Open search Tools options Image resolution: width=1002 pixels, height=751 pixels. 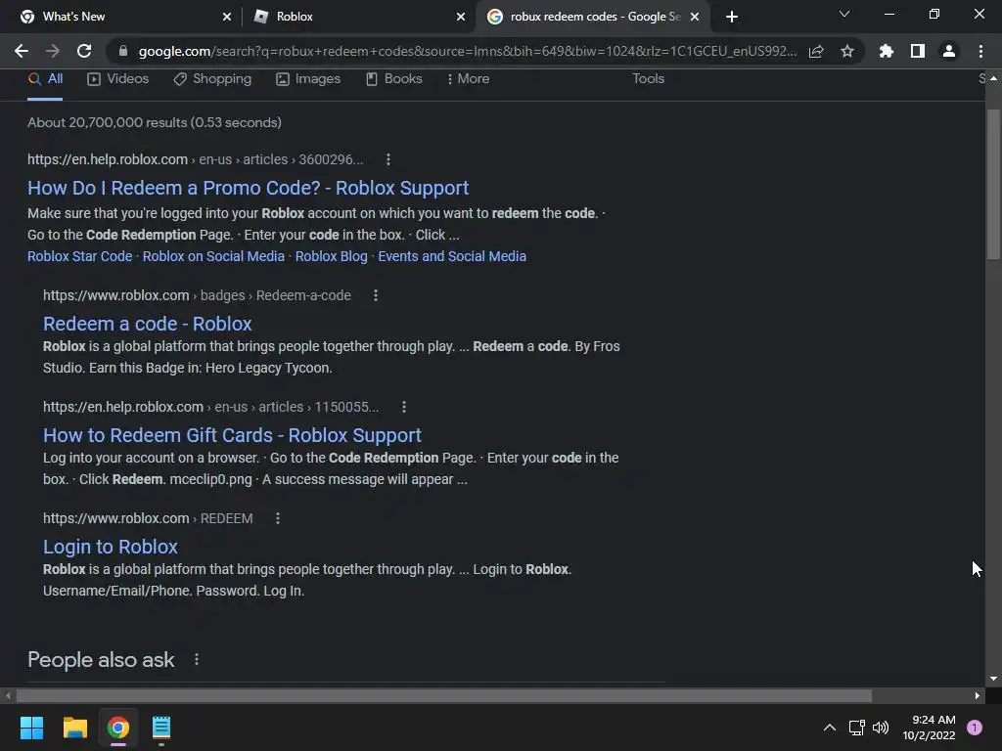pos(648,78)
